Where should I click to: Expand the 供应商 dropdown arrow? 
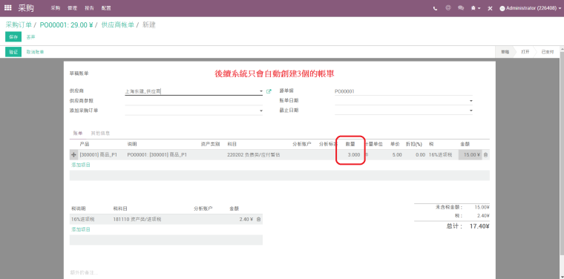coord(261,91)
